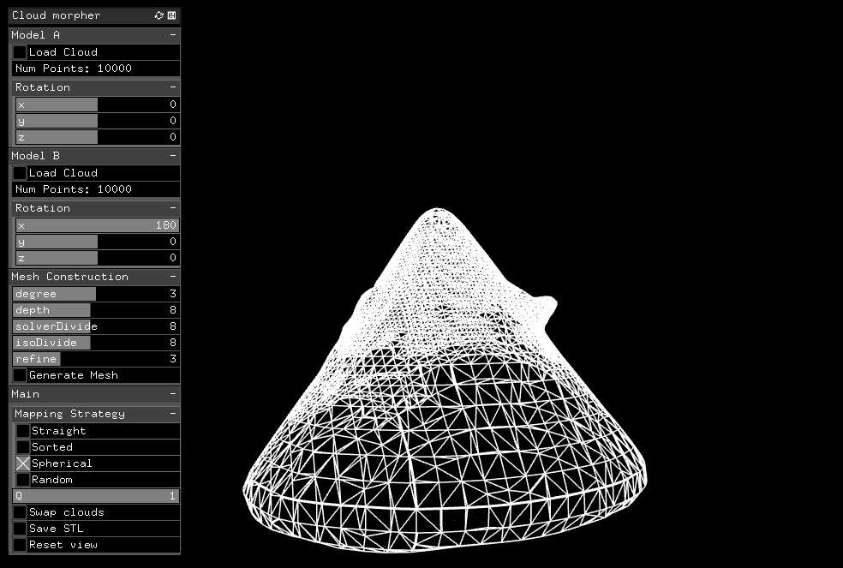
Task: Collapse the Model B section
Action: click(172, 156)
